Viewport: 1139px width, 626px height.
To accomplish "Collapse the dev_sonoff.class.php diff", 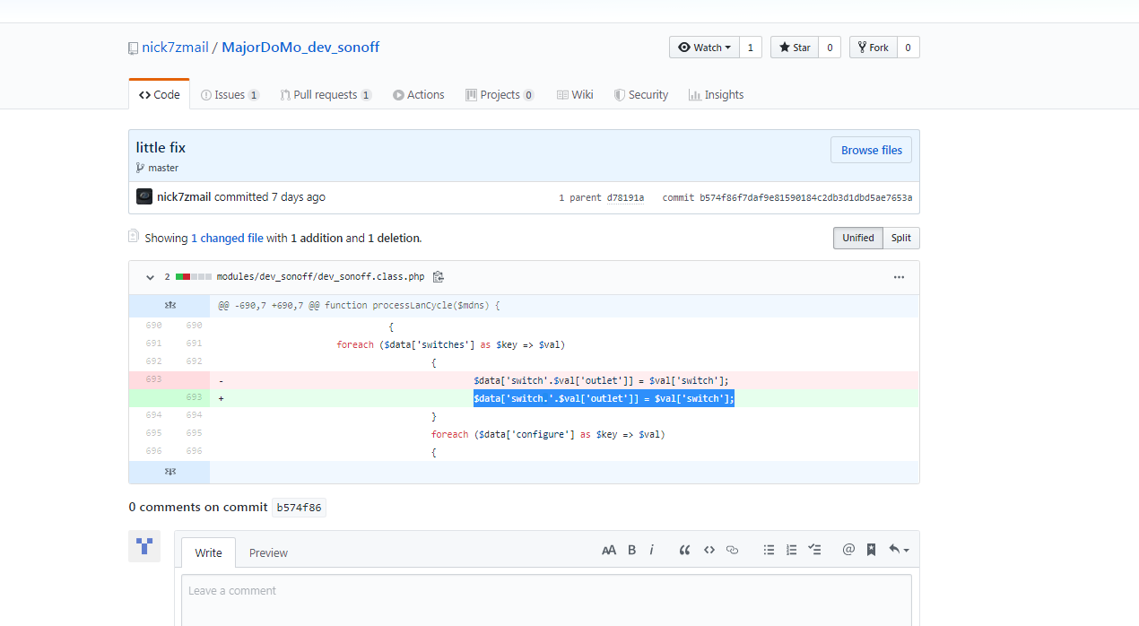I will click(150, 277).
